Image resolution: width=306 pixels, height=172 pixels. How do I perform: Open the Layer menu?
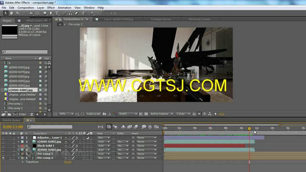[x=41, y=8]
